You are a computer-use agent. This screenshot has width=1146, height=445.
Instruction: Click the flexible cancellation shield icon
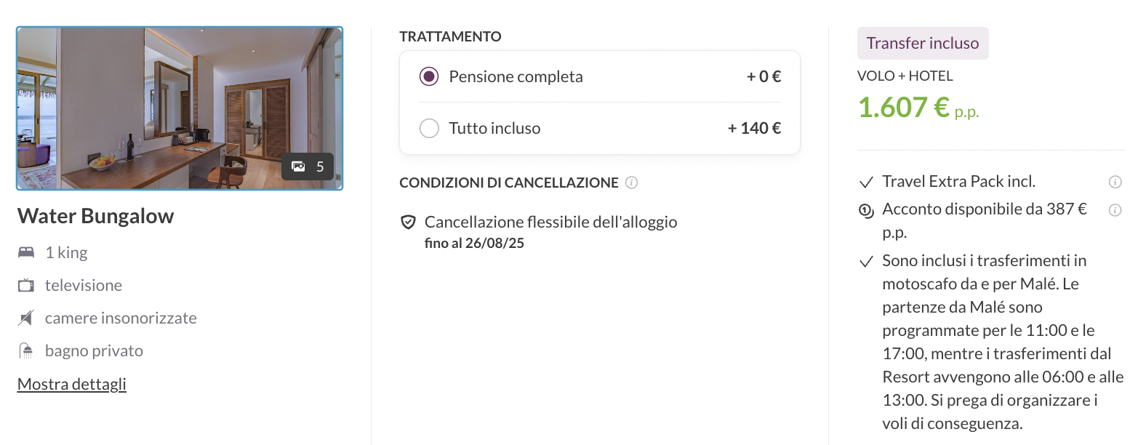pyautogui.click(x=409, y=222)
